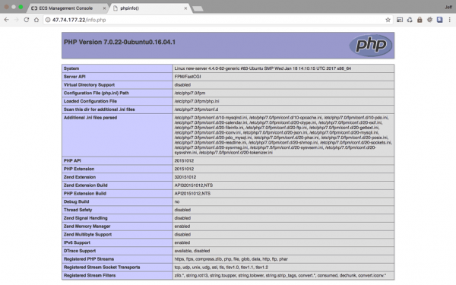Open the browser home page icon
The width and height of the screenshot is (456, 285).
[36, 20]
